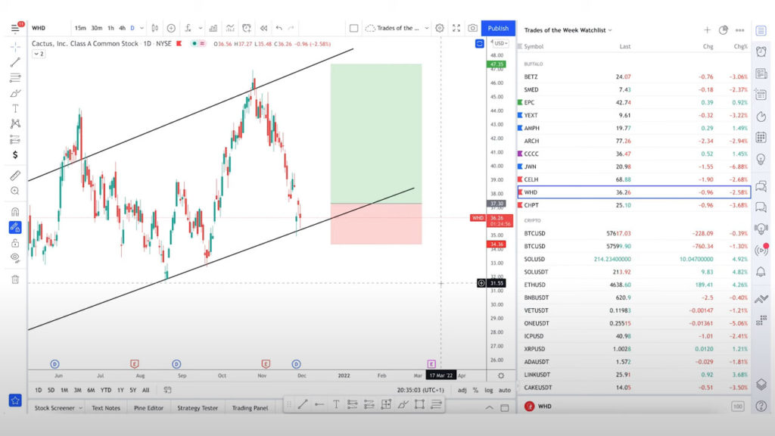This screenshot has height=436, width=775.
Task: Collapse the indicator legend showing 2
Action: (39, 54)
